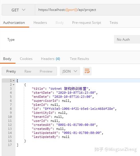This screenshot has width=140, height=156.
Task: Switch to Preview view
Action: pos(46,71)
